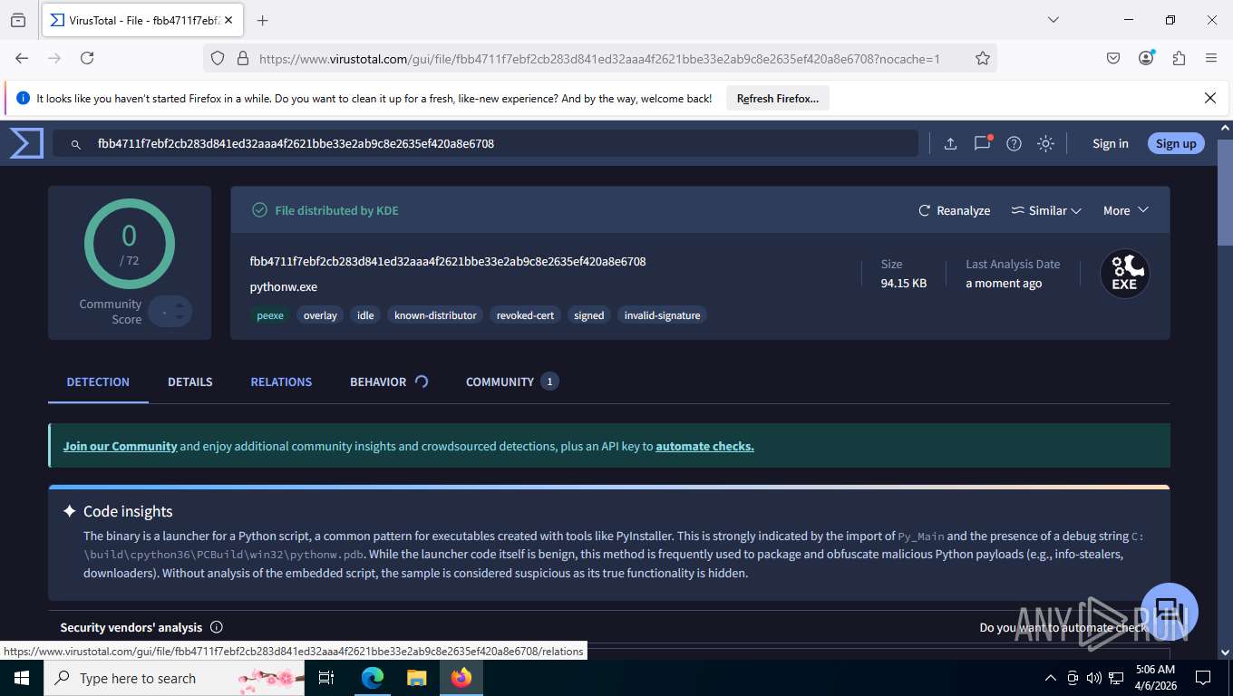Click the known-distributor tag
1233x696 pixels.
(x=435, y=315)
